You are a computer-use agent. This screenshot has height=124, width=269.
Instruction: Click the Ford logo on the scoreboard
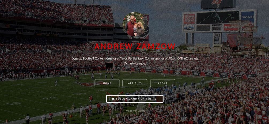tap(189, 28)
